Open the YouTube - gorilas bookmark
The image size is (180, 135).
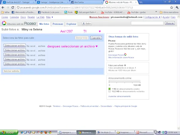(x=136, y=12)
